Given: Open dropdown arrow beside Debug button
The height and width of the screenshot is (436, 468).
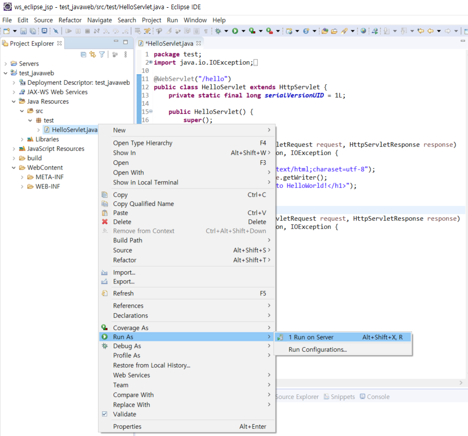Looking at the screenshot, I should (x=226, y=31).
